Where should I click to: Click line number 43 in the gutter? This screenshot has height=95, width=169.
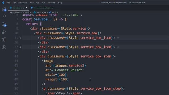tap(16, 56)
